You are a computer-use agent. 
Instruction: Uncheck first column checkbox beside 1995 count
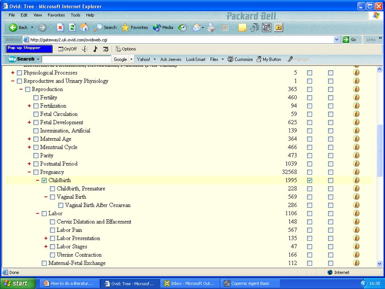pyautogui.click(x=310, y=180)
